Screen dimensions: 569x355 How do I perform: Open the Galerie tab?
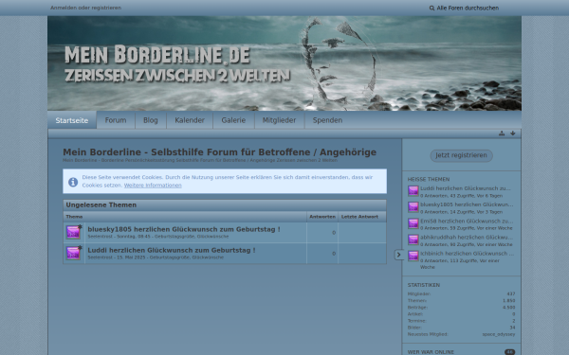[233, 120]
